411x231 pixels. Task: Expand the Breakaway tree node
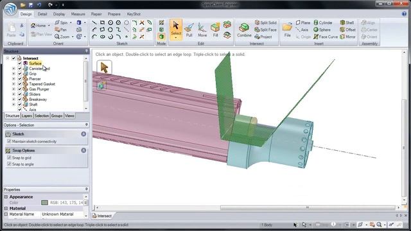coord(13,99)
